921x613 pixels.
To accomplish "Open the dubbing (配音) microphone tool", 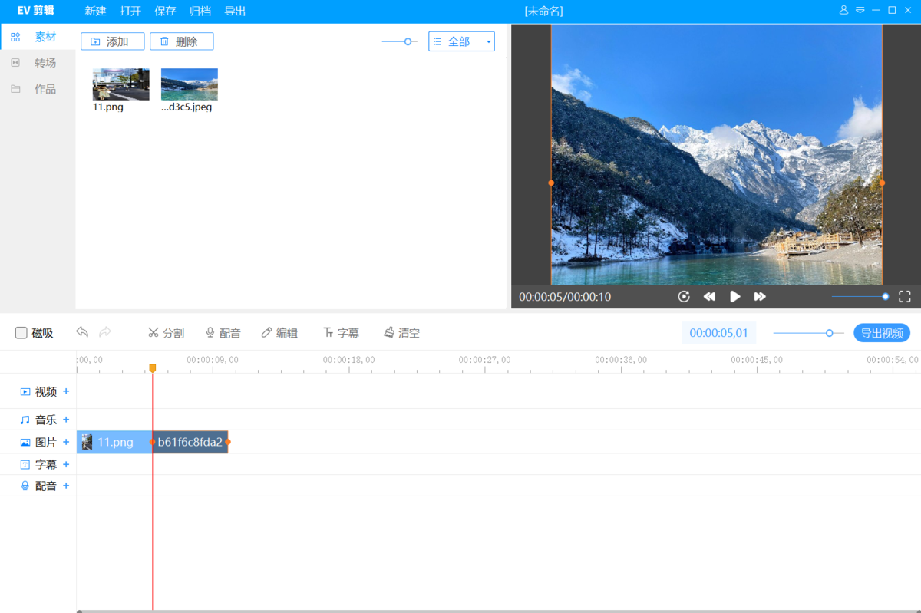I will pos(223,333).
